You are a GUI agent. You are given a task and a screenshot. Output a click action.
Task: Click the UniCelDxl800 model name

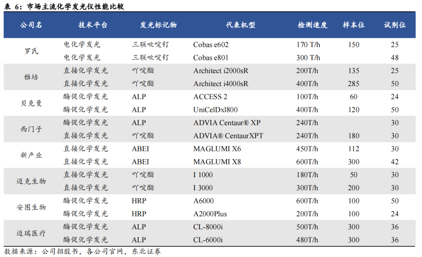pyautogui.click(x=215, y=110)
